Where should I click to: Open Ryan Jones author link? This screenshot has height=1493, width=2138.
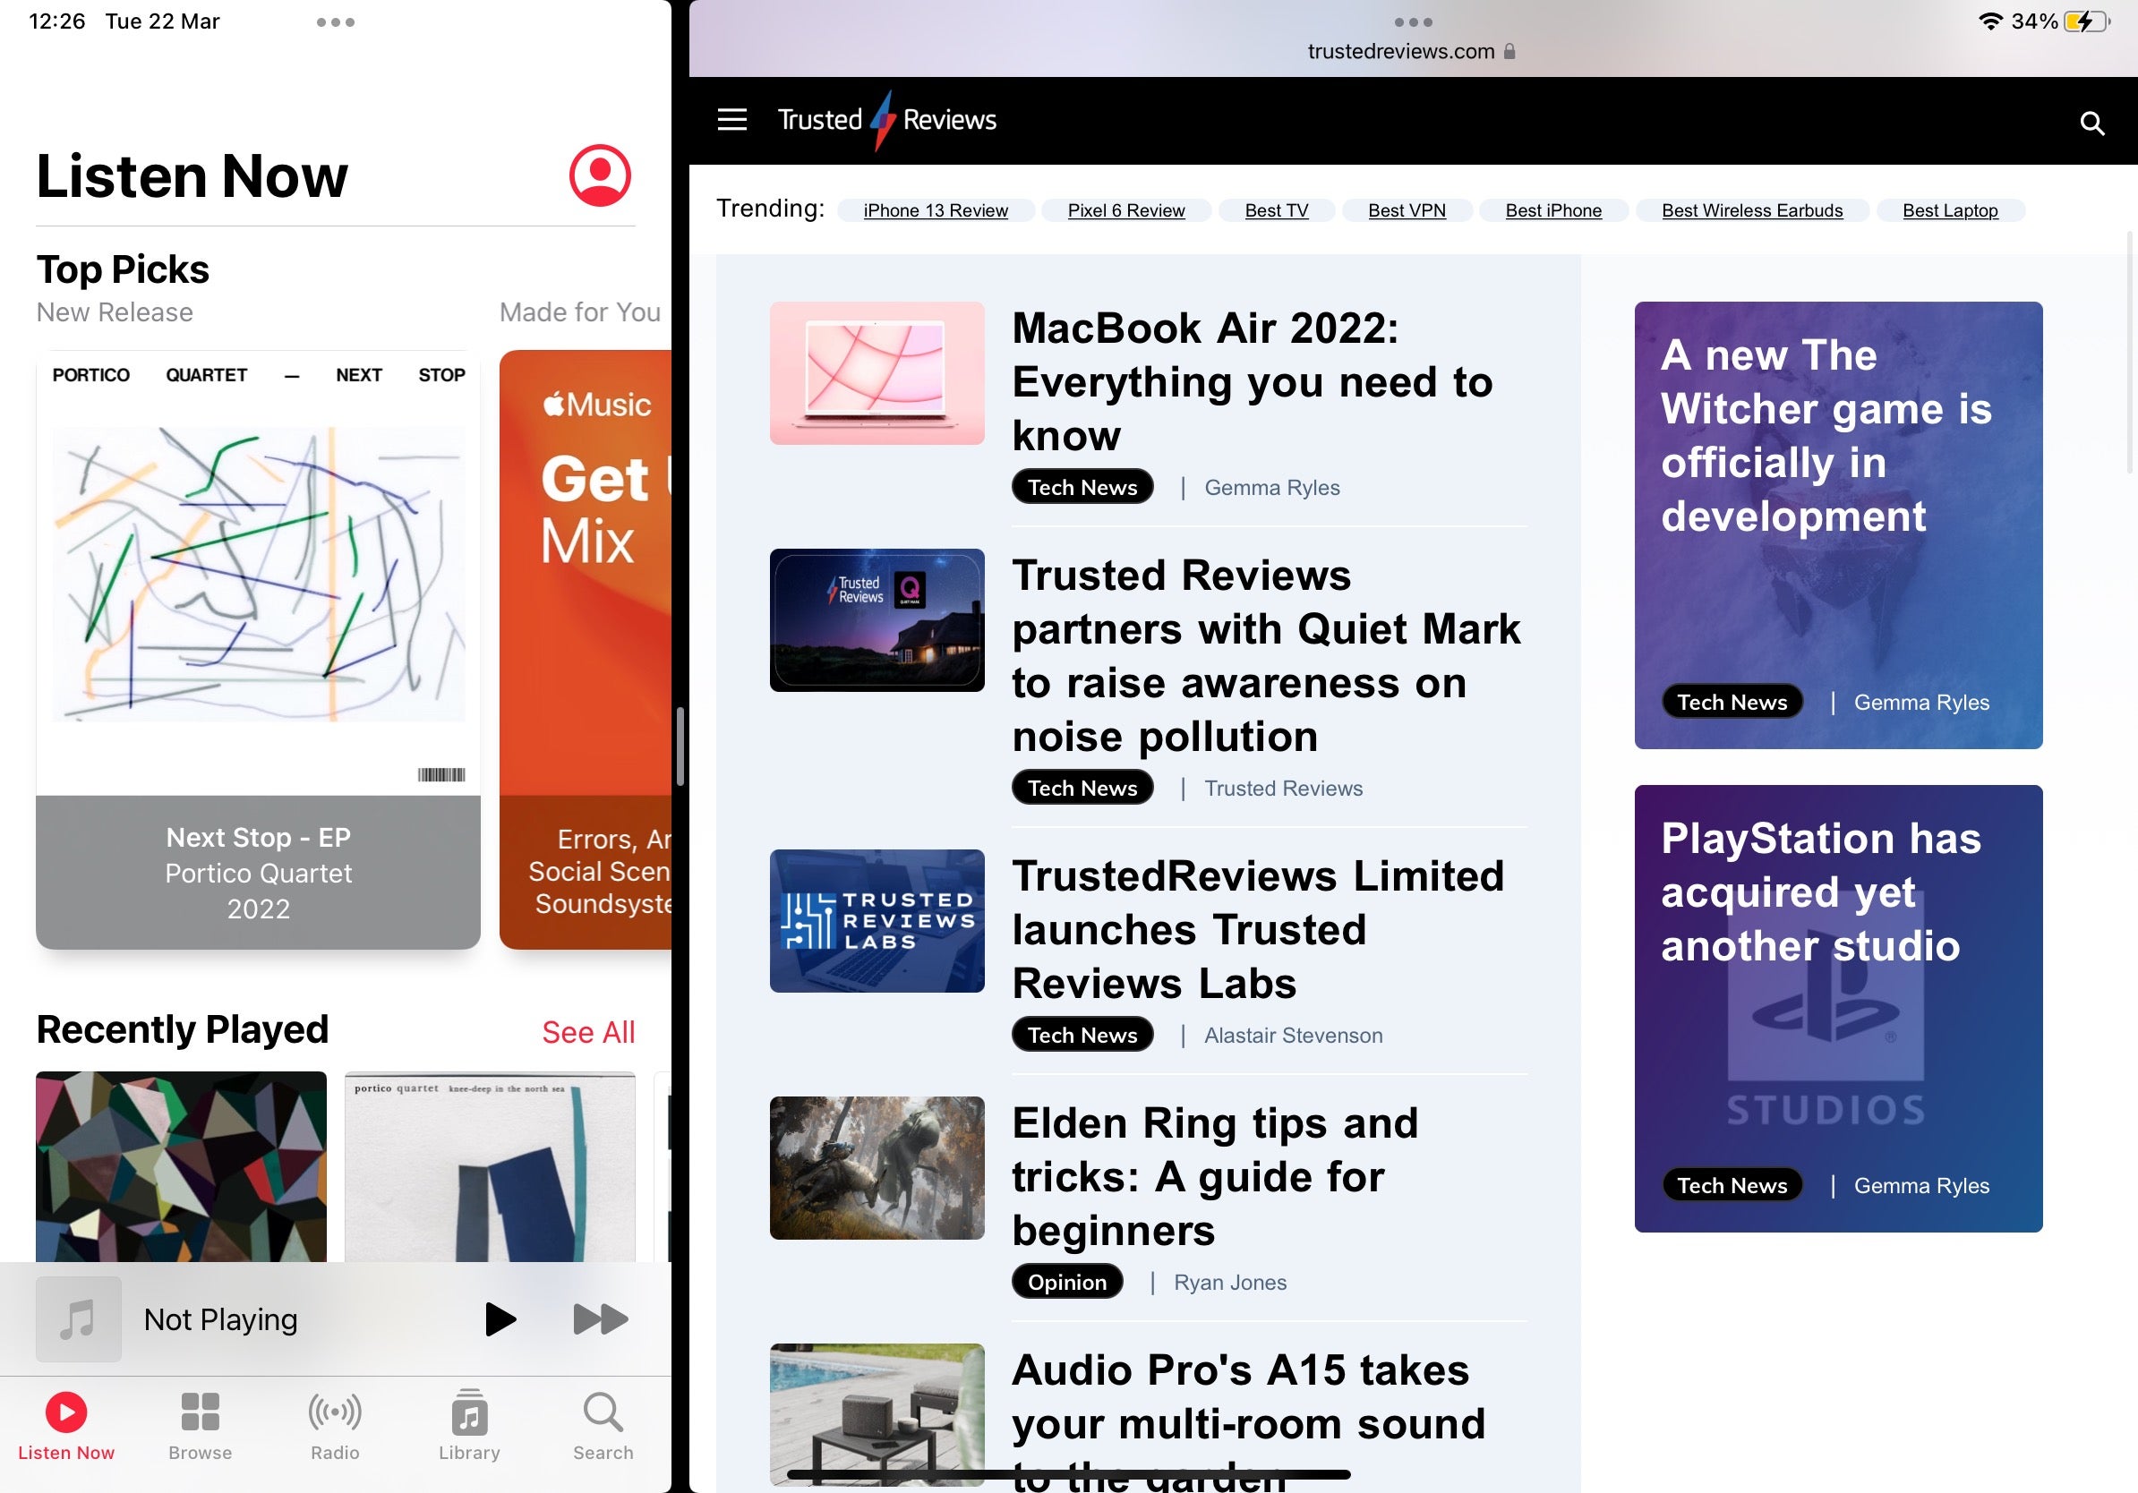pos(1229,1282)
